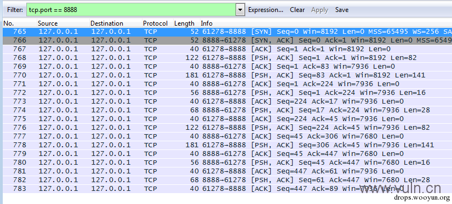452x204 pixels.
Task: Select packet 780 with Seq=45 Len=16
Action: tap(227, 163)
